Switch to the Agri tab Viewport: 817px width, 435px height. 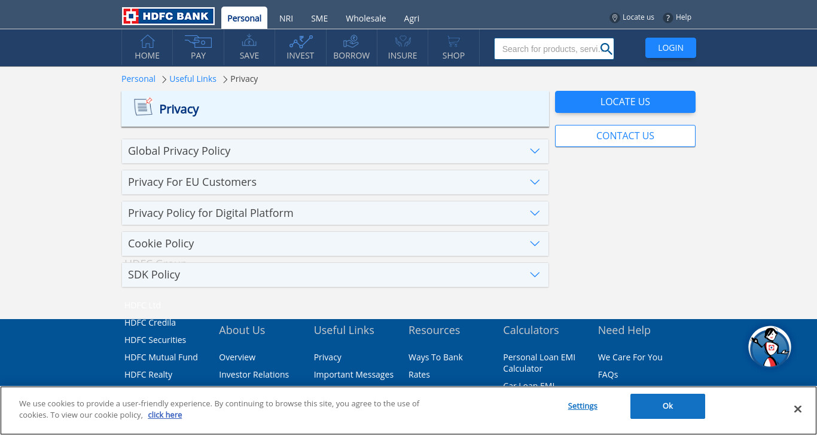(411, 19)
